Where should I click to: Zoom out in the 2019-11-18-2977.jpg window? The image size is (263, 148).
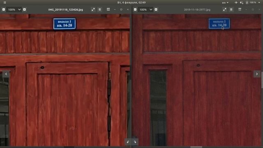[x=135, y=9]
